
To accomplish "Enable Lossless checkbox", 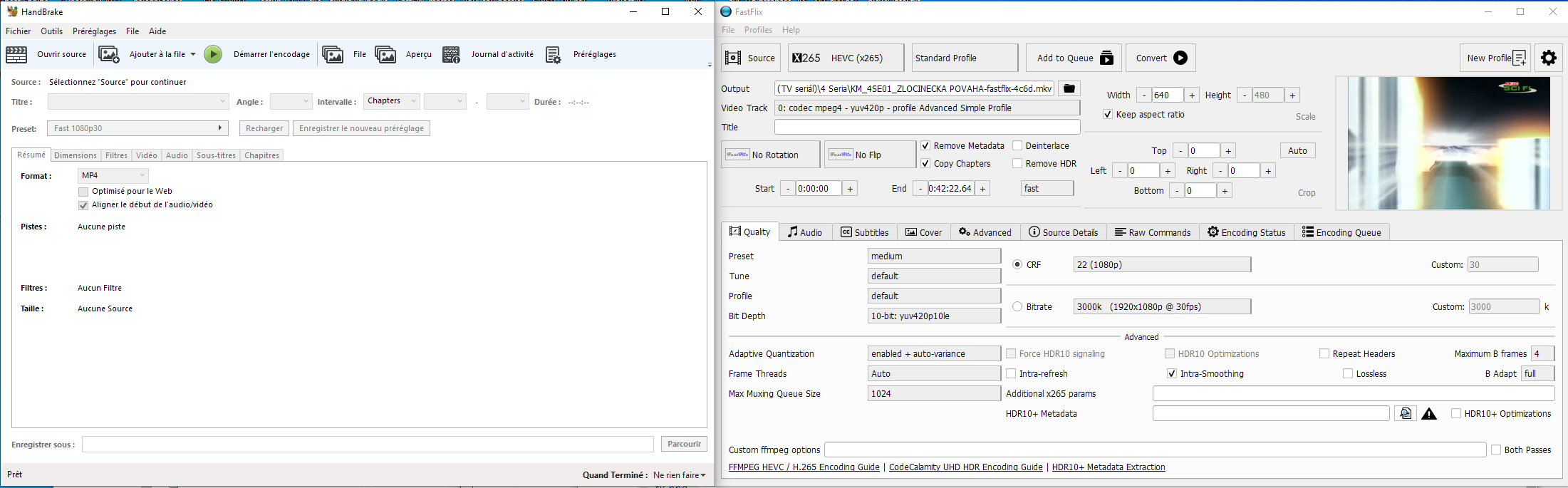I will [x=1348, y=373].
